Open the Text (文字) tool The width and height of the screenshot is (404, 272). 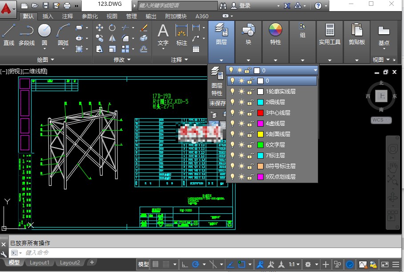click(163, 33)
